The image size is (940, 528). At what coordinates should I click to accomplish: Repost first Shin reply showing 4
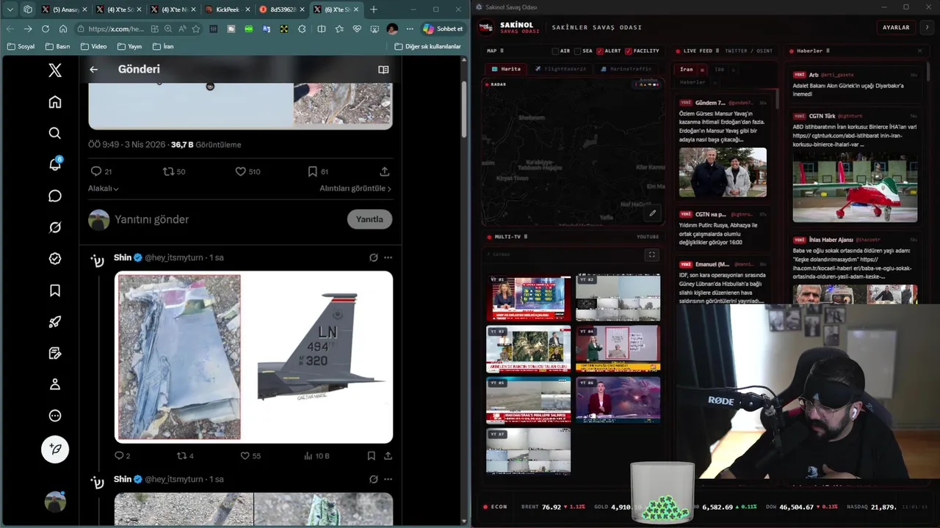(x=185, y=455)
